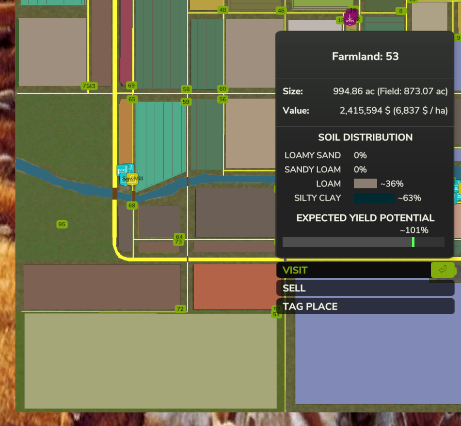This screenshot has height=426, width=461.
Task: Select farmland label 60
Action: (x=223, y=89)
